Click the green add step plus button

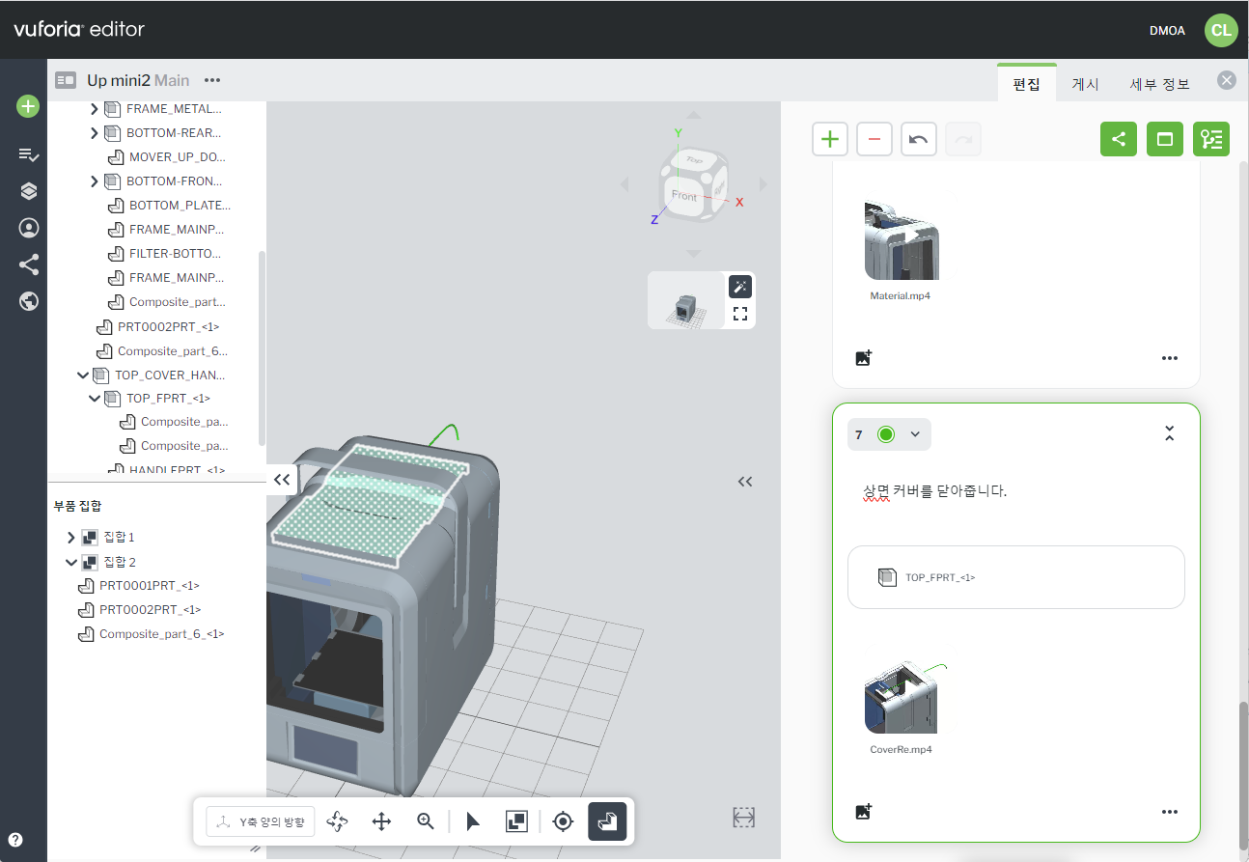830,139
